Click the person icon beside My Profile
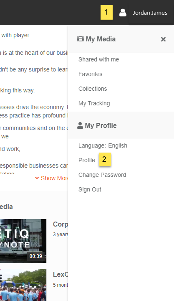Screen dimensions: 174x301 [x=80, y=125]
